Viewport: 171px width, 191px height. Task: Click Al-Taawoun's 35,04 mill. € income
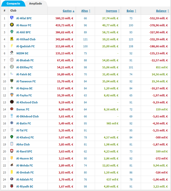click(x=110, y=81)
